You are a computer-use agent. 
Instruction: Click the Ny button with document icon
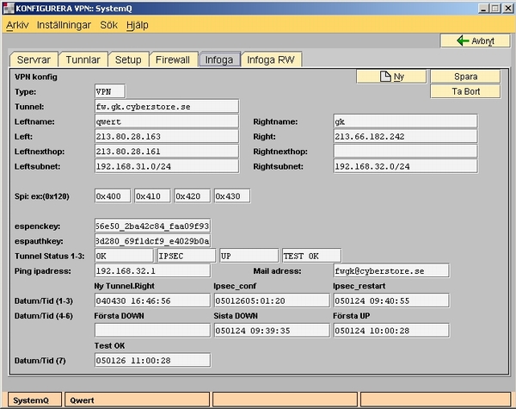(x=391, y=77)
